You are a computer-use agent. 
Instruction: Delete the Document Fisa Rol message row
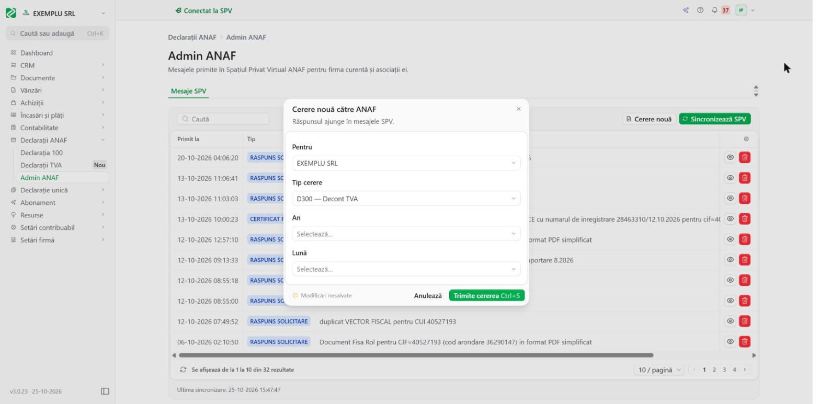click(x=745, y=342)
